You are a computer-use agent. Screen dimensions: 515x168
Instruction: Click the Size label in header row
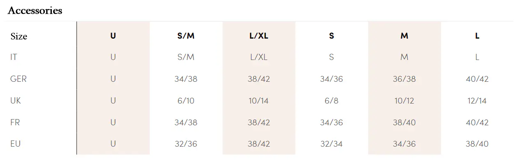(19, 37)
